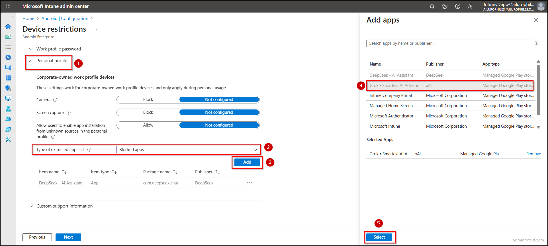Open the settings gear in header
The width and height of the screenshot is (548, 246).
(445, 6)
